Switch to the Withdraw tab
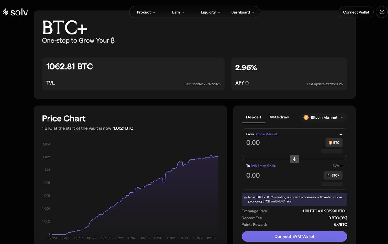Screen dimensions: 388x244 click(x=279, y=117)
